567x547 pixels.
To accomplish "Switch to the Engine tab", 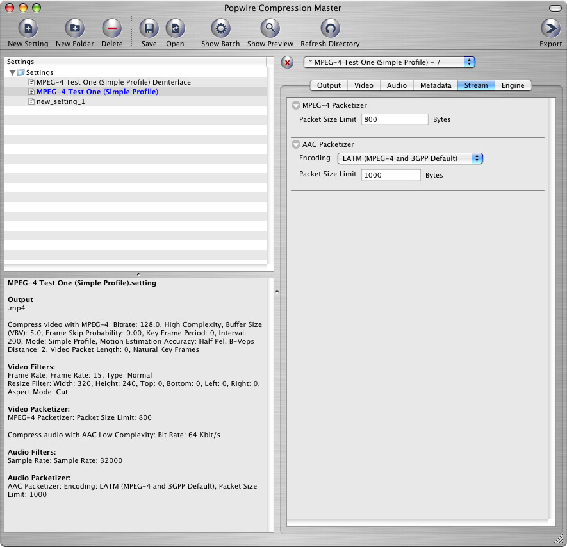I will pos(513,85).
